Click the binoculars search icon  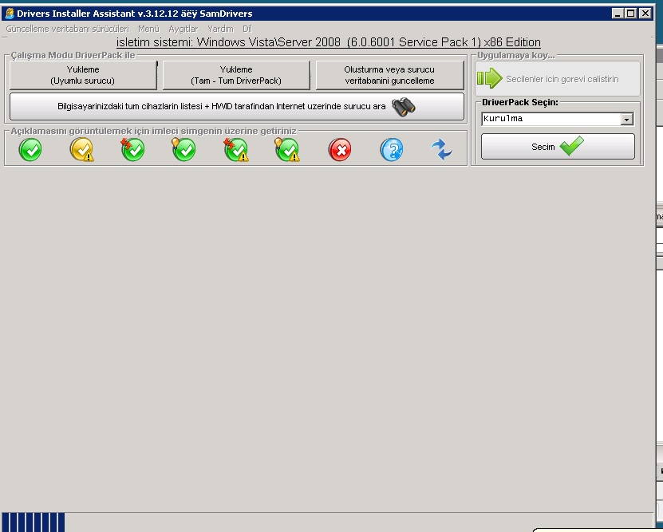tap(404, 107)
